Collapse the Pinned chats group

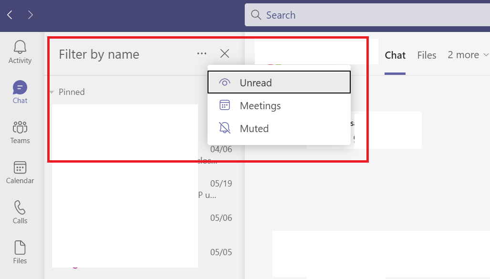52,92
